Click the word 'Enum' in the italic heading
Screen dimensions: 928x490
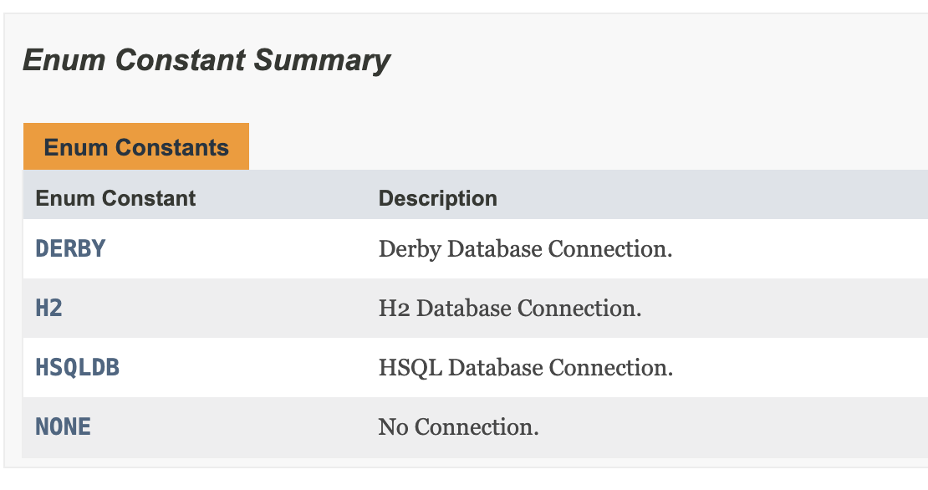pos(64,60)
